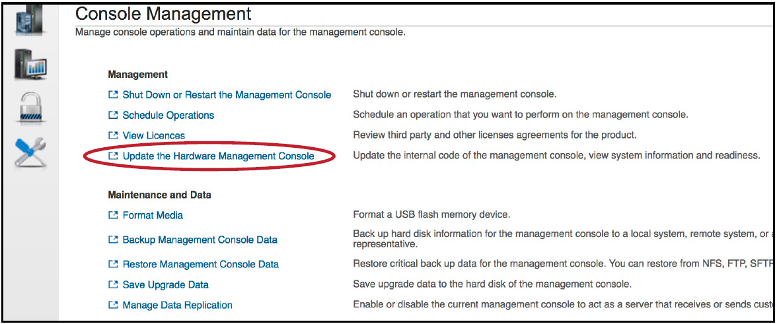Open the Manage Data Replication link
Image resolution: width=777 pixels, height=324 pixels.
pyautogui.click(x=177, y=305)
